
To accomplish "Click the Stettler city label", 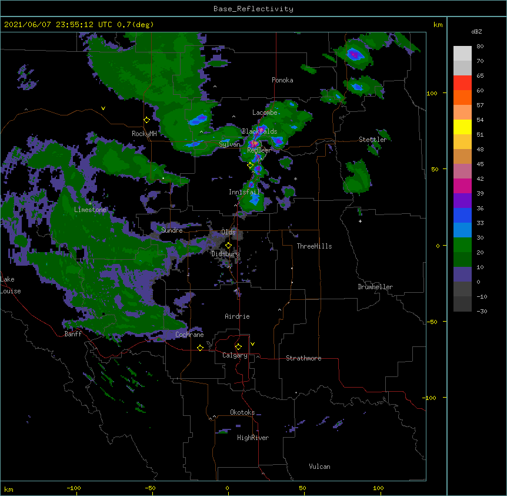I will click(373, 140).
